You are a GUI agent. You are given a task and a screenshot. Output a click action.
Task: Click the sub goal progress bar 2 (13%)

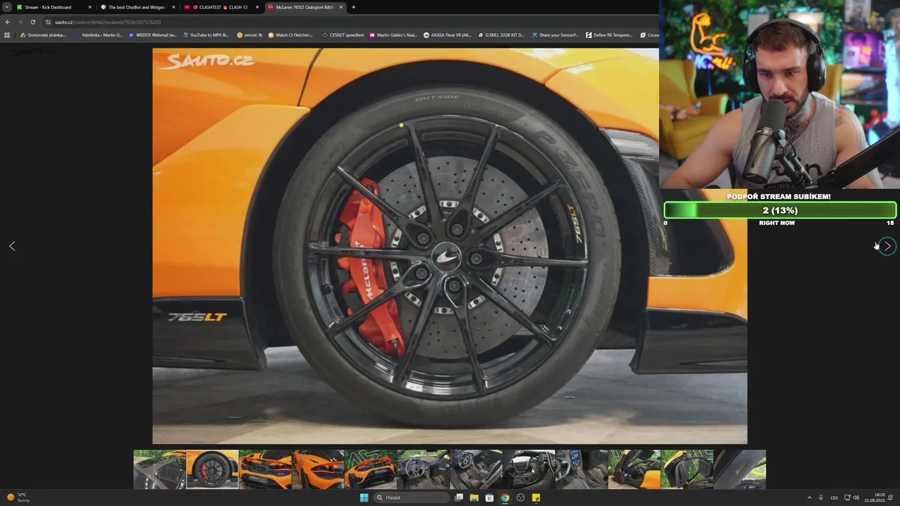pos(780,210)
